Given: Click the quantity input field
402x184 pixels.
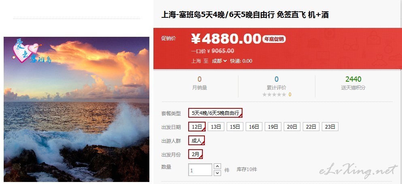Looking at the screenshot, I should [200, 170].
